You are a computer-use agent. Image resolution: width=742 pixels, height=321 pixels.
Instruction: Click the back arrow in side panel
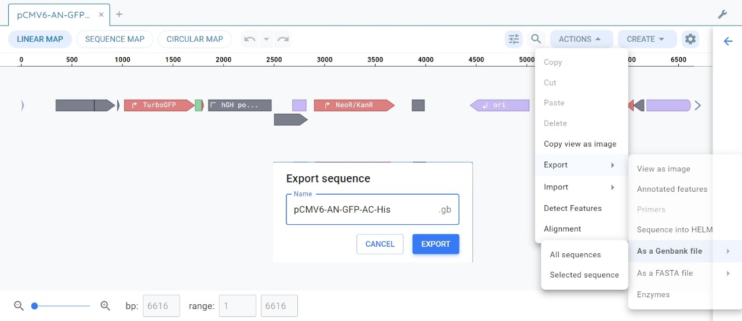pos(728,41)
